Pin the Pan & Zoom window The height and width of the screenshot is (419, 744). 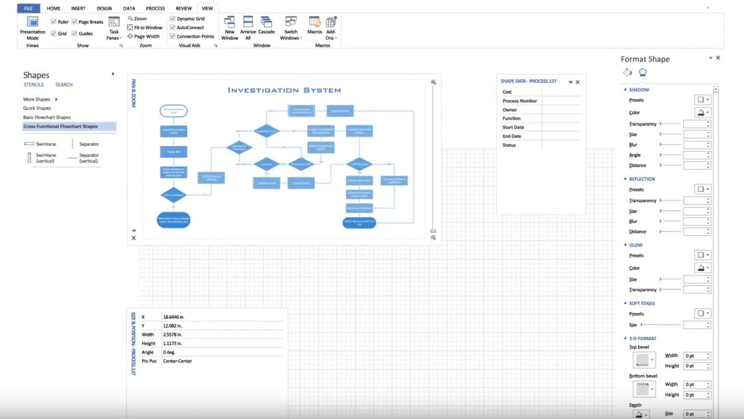(133, 231)
